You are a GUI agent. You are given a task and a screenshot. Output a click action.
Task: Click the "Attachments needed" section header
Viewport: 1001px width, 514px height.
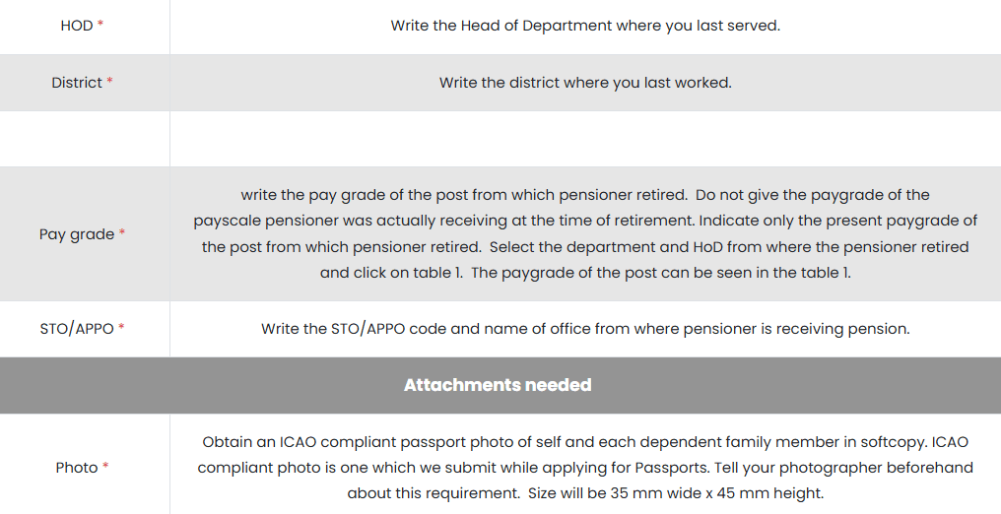point(498,385)
